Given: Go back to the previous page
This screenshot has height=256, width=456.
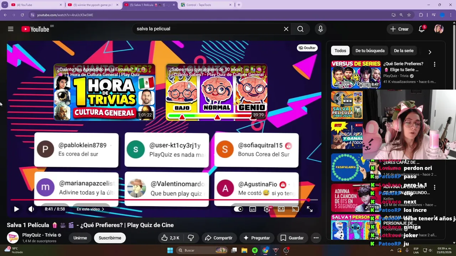Looking at the screenshot, I should pos(5,15).
